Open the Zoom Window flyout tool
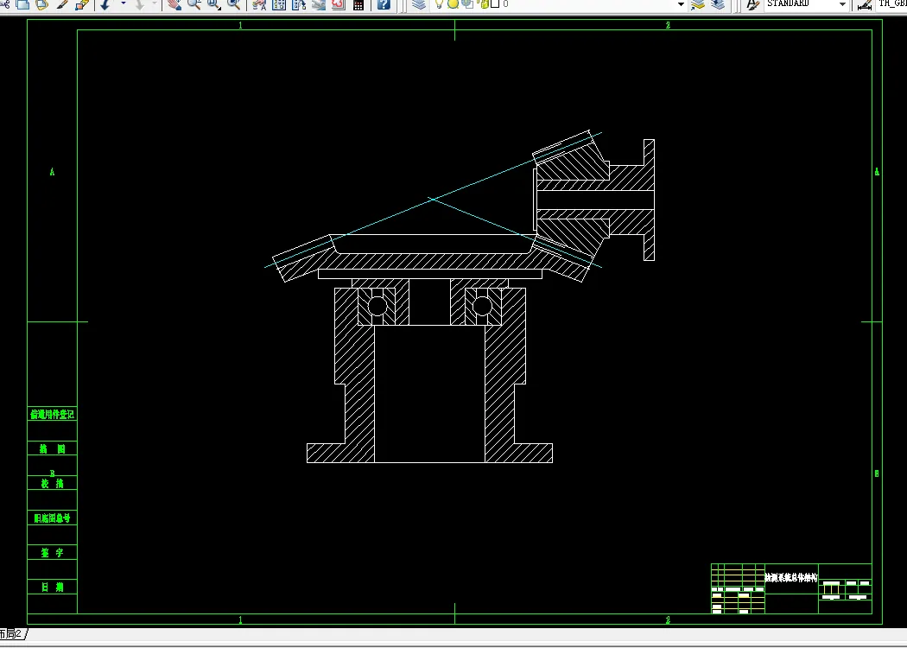907x648 pixels. (213, 4)
